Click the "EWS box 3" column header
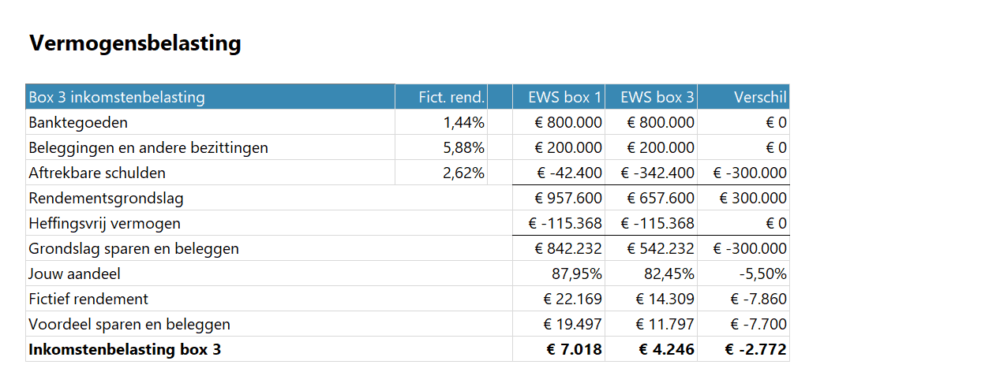Image resolution: width=1000 pixels, height=387 pixels. pos(657,98)
